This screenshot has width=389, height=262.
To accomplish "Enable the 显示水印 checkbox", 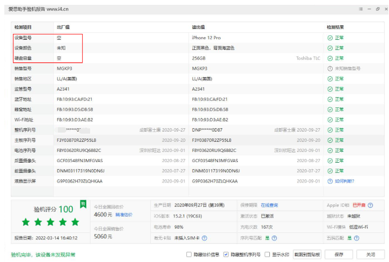I will (267, 254).
